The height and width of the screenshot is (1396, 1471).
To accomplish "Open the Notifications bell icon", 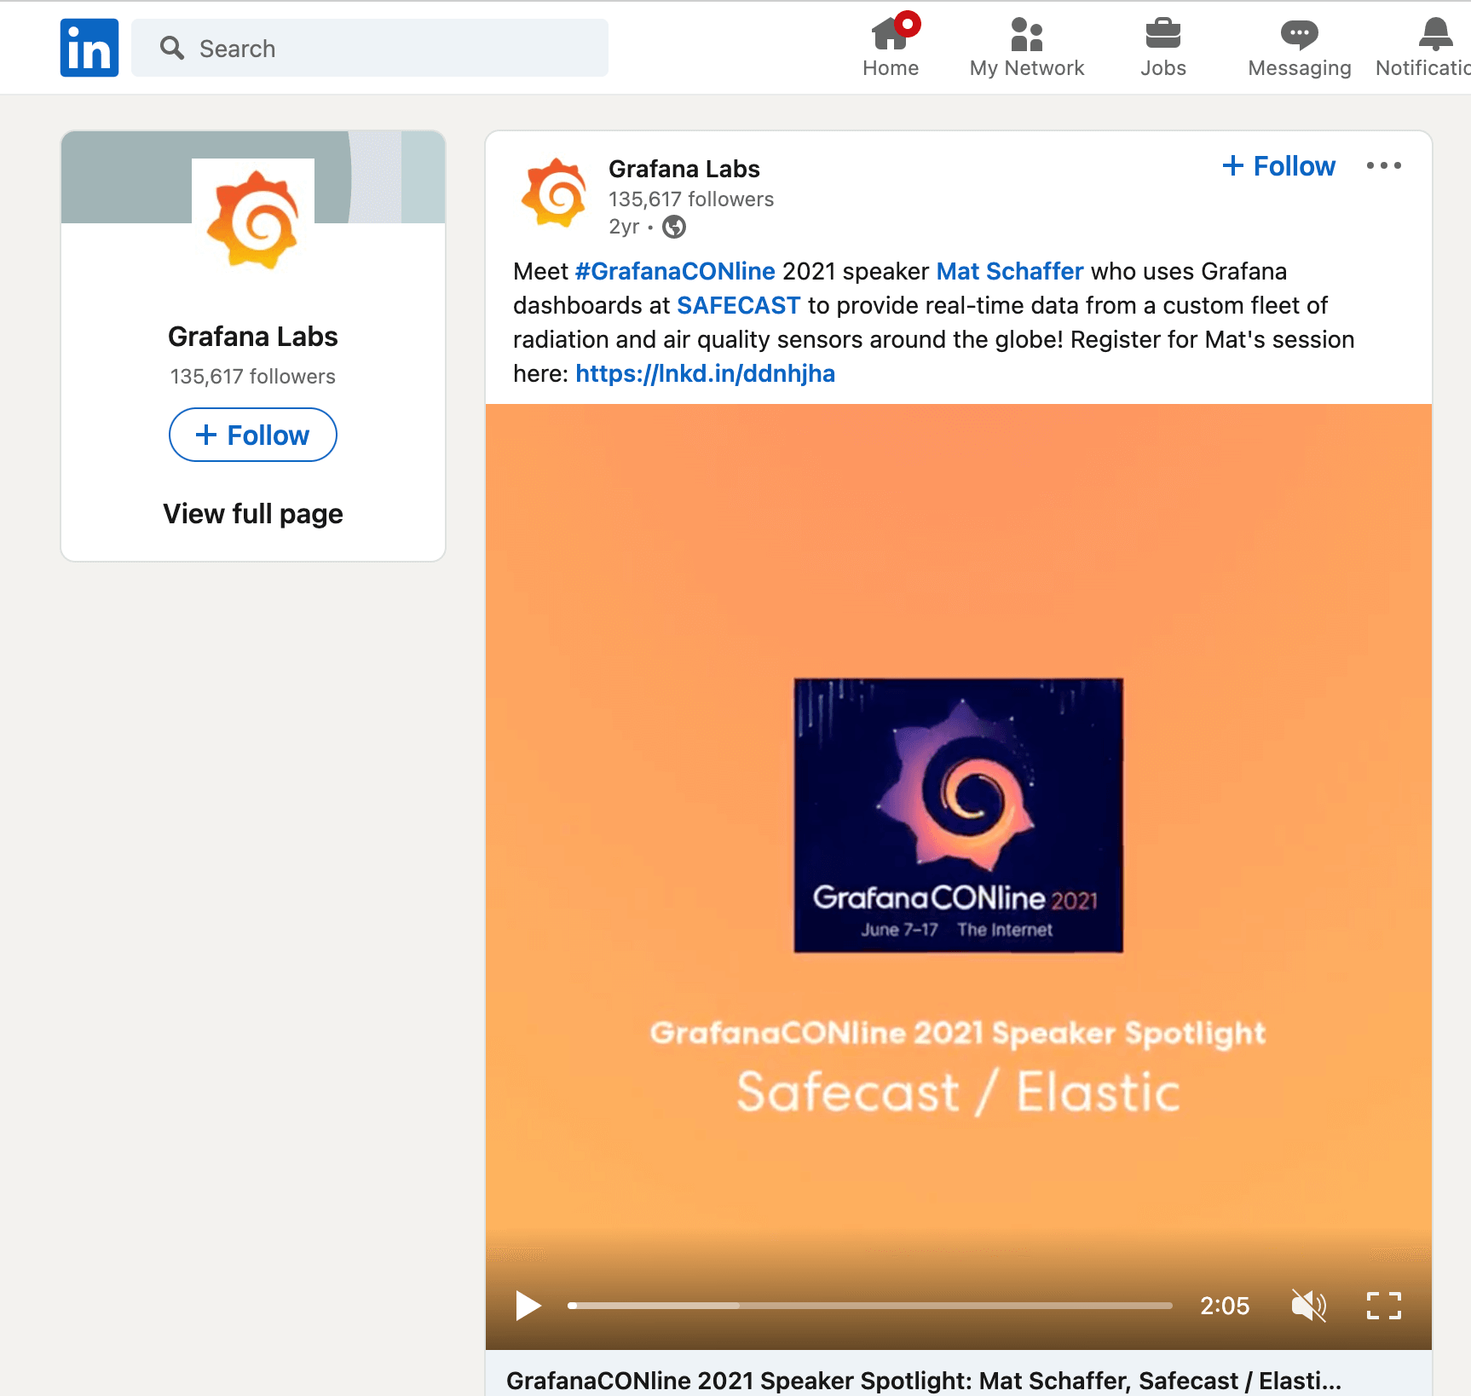I will [x=1434, y=34].
